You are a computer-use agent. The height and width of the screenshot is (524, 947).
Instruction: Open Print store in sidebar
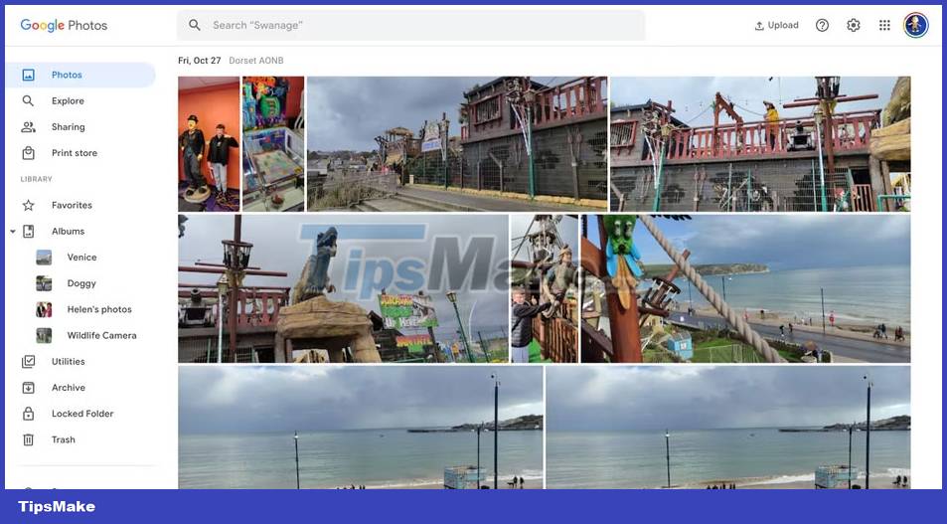75,153
